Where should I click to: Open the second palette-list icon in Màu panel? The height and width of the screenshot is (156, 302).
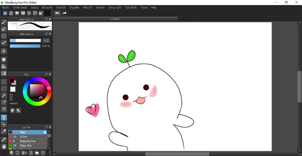[19, 110]
